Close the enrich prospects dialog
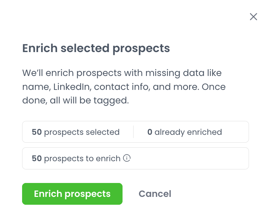 click(x=253, y=17)
